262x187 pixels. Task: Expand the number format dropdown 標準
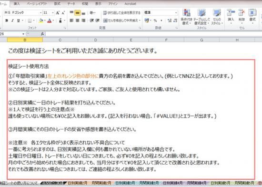(161, 13)
